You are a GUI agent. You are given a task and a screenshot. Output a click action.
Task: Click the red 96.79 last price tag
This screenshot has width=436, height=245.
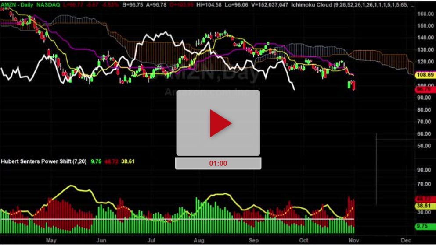(425, 89)
